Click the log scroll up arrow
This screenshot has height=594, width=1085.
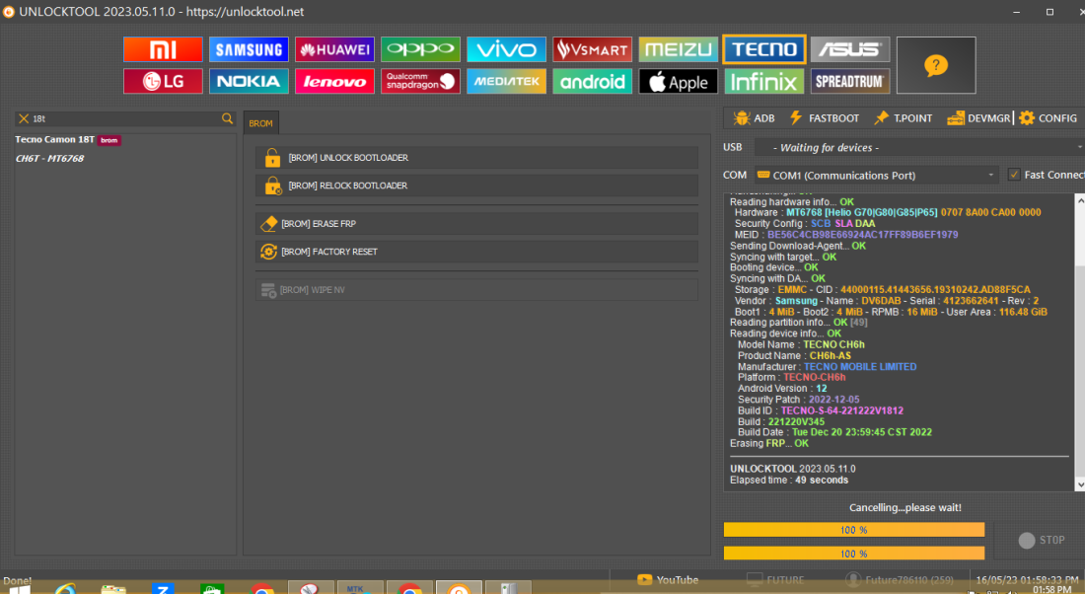tap(1079, 200)
